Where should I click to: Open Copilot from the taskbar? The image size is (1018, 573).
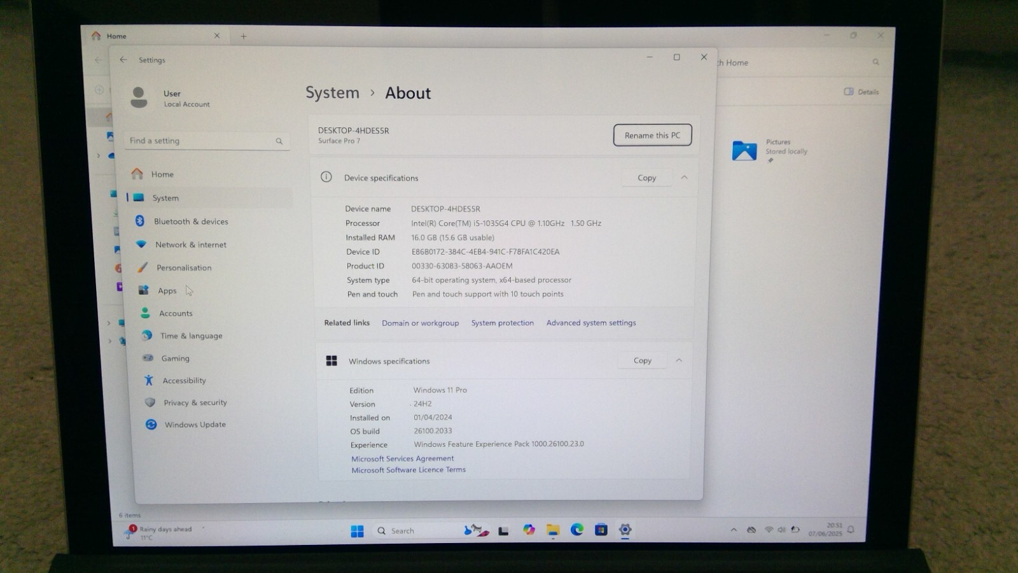[x=529, y=530]
